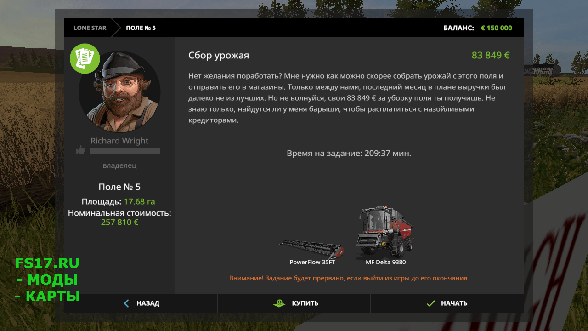The height and width of the screenshot is (331, 588).
Task: Click the nominal value 257 810 €
Action: [119, 222]
